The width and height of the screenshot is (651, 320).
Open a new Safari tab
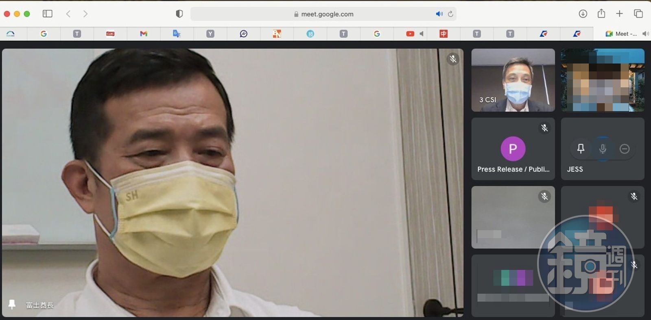point(619,14)
